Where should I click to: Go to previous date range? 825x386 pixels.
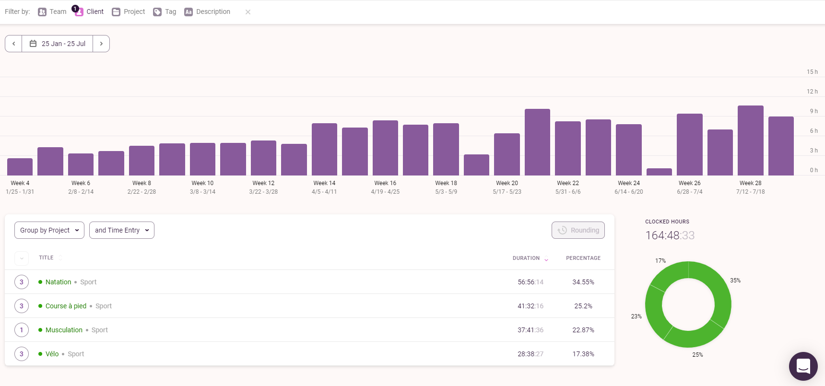pos(13,44)
